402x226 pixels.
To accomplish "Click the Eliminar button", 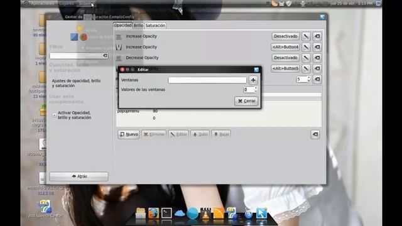I will (x=154, y=134).
